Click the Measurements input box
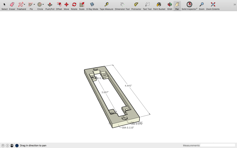The height and width of the screenshot is (148, 237). 217,145
